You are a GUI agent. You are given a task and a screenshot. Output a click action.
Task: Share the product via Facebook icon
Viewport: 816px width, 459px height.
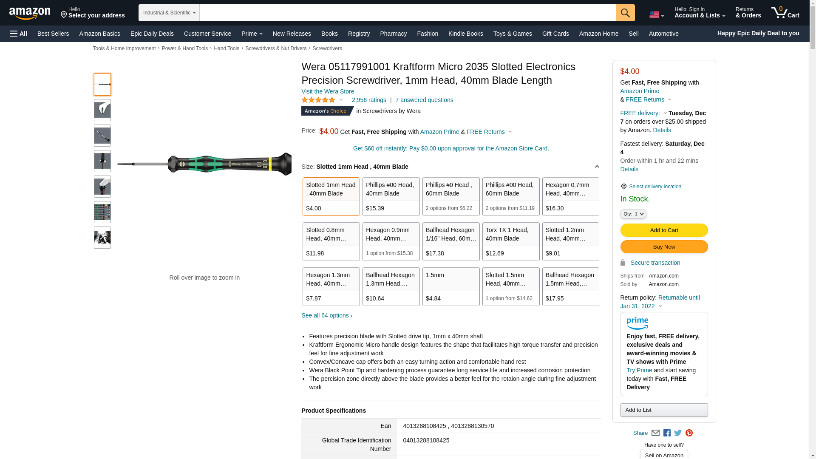tap(666, 433)
